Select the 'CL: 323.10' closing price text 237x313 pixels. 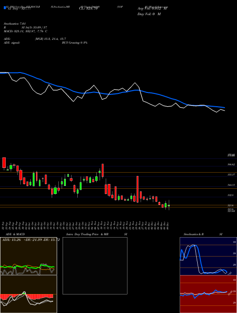click(88, 9)
